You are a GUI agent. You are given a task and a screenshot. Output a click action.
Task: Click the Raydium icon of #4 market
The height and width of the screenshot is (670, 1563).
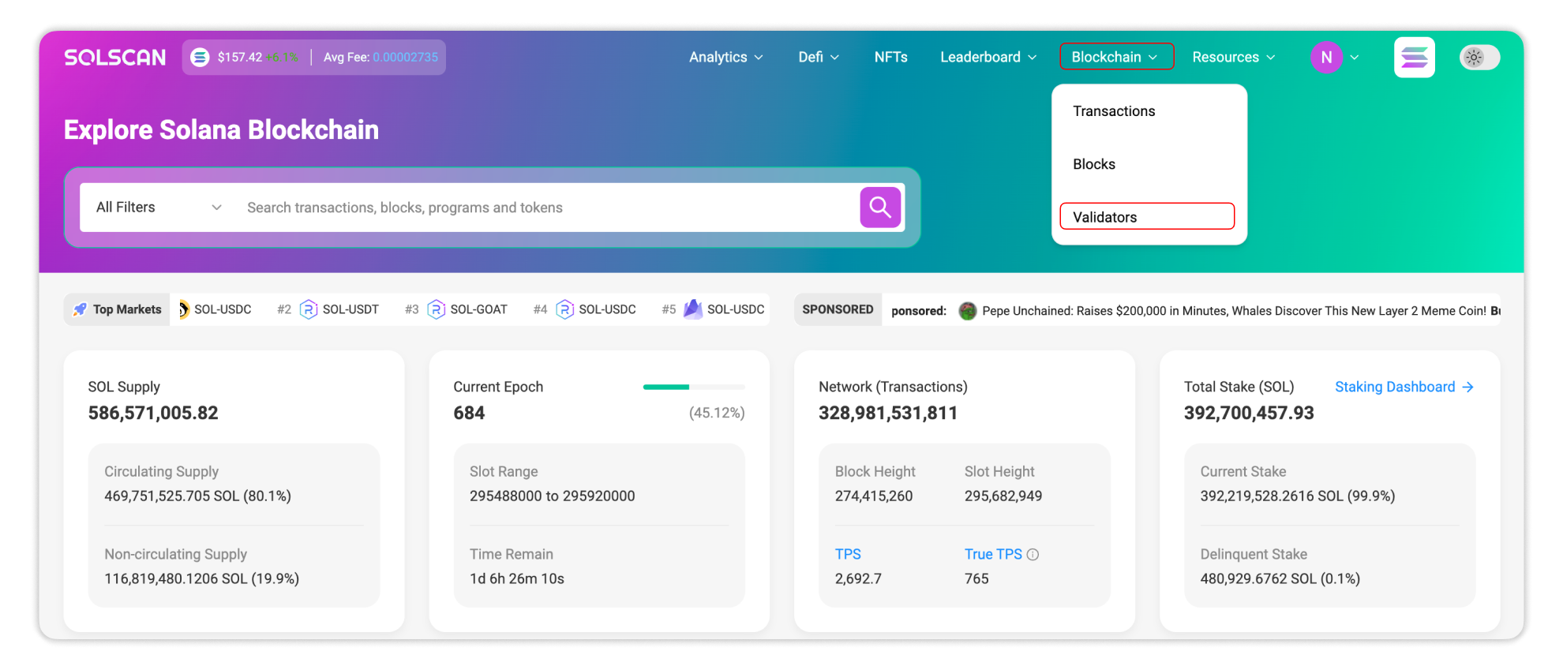(x=565, y=309)
